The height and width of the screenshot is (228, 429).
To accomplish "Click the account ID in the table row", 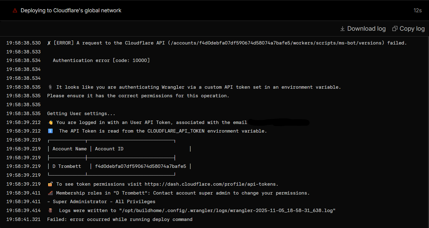I will [140, 166].
